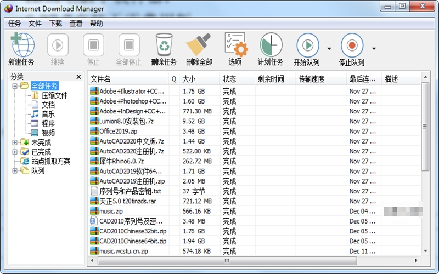439x274 pixels.
Task: Click vertical scrollbar down arrow
Action: 426,251
